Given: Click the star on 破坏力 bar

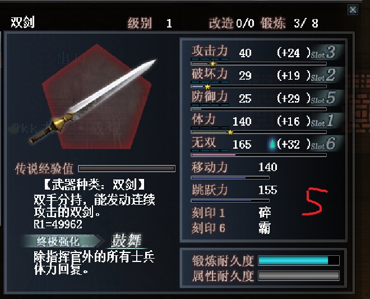Looking at the screenshot, I should coord(207,87).
